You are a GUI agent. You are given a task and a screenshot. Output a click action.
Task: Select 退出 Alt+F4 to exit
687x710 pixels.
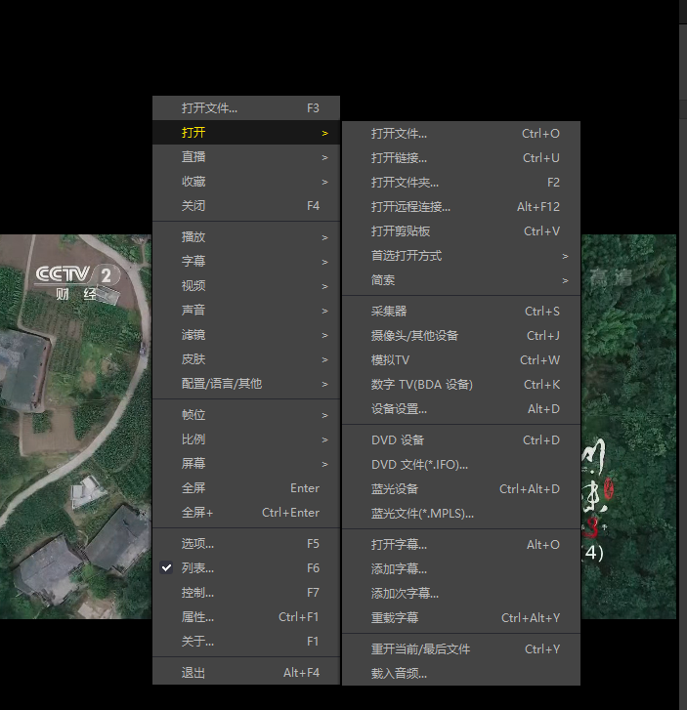point(246,673)
